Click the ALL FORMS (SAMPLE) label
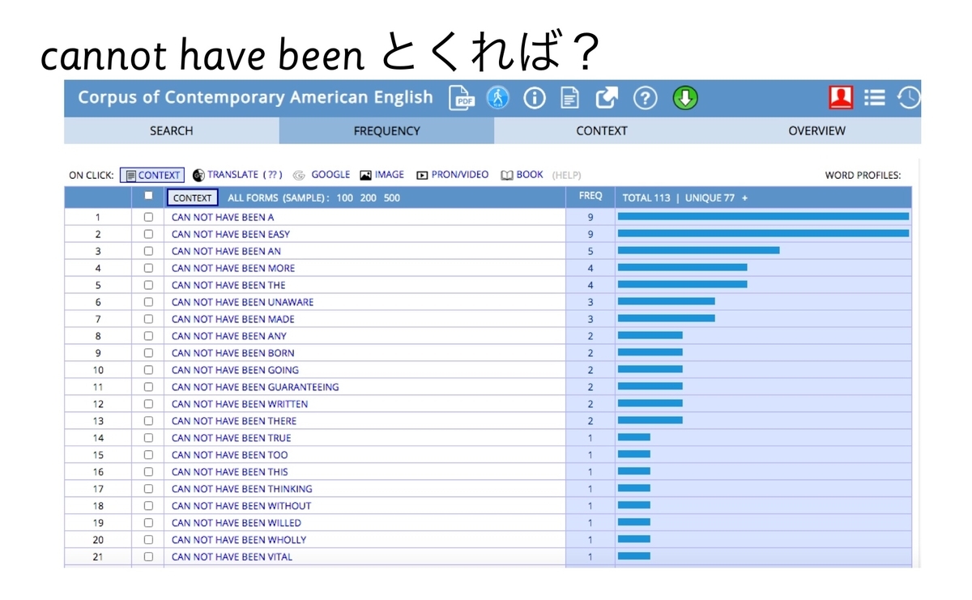 pyautogui.click(x=279, y=198)
